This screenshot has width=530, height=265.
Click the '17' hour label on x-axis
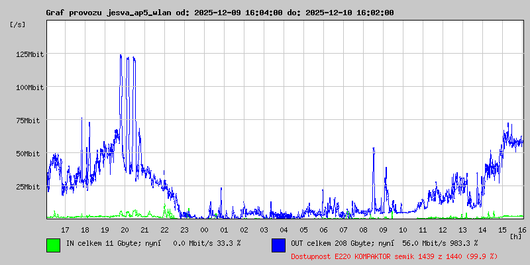[x=65, y=230]
